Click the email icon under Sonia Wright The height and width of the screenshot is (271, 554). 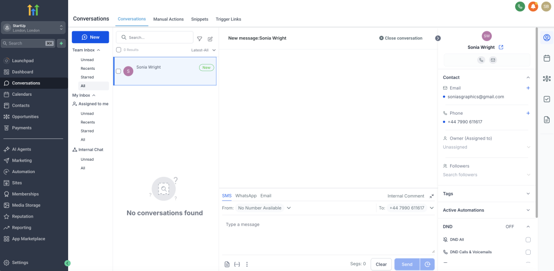click(x=493, y=60)
